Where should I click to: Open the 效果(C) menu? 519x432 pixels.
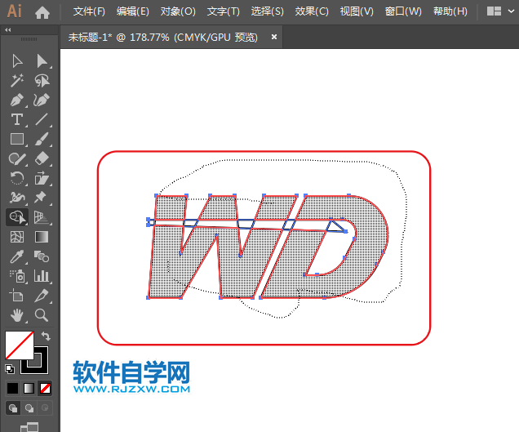point(312,11)
